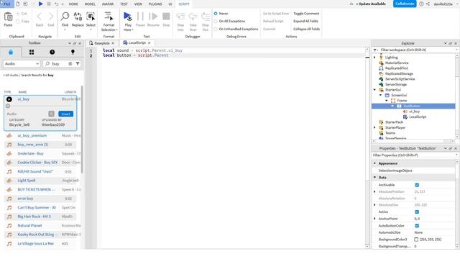Screen dimensions: 460x259
Task: Expand the StarterPlayer tree node
Action: [x=374, y=127]
